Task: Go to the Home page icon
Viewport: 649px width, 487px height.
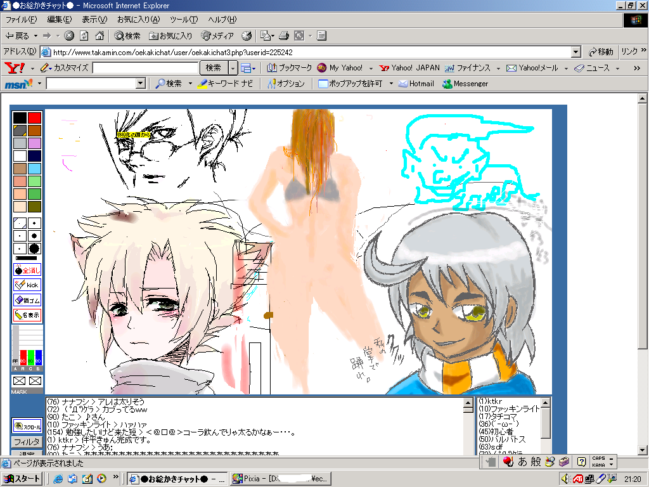Action: pyautogui.click(x=100, y=36)
